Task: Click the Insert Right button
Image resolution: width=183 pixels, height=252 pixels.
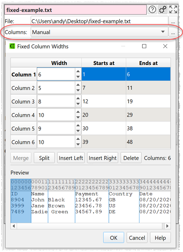Action: tap(102, 158)
